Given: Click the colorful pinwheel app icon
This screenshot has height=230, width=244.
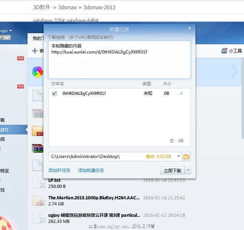Looking at the screenshot, I should coord(38,72).
